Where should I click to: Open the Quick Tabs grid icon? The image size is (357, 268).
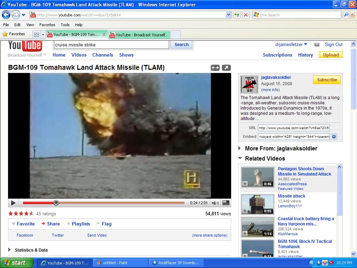(36, 35)
